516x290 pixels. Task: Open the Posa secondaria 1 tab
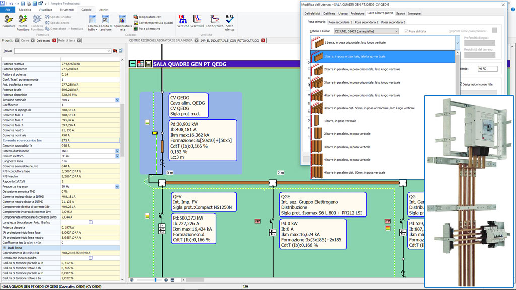tap(340, 22)
